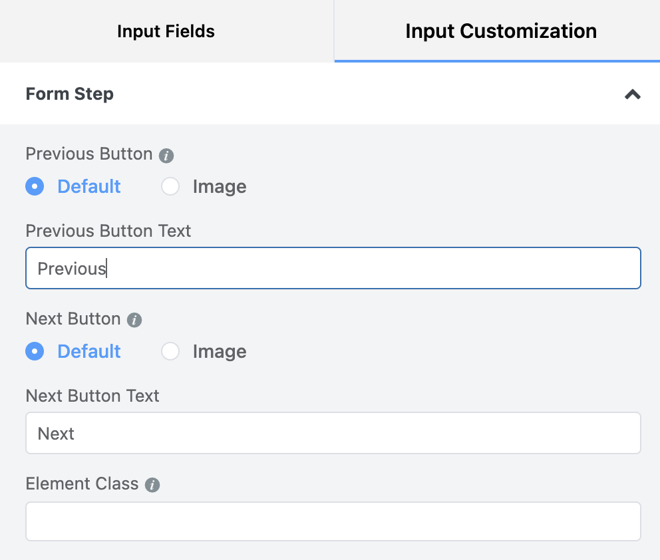Click info icon next to Previous Button
This screenshot has height=560, width=660.
167,156
